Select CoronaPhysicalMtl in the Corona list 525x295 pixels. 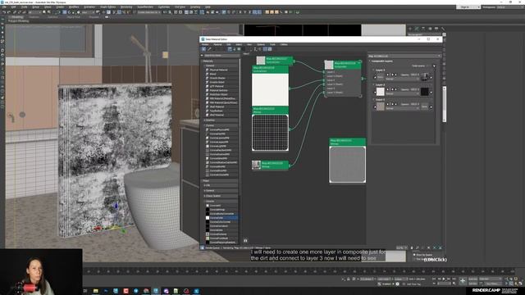[x=221, y=129]
